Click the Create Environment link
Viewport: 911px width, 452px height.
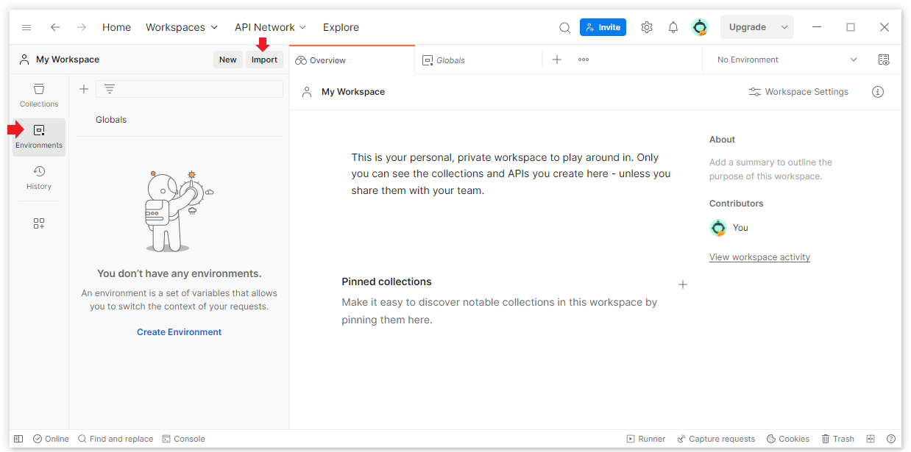click(179, 332)
